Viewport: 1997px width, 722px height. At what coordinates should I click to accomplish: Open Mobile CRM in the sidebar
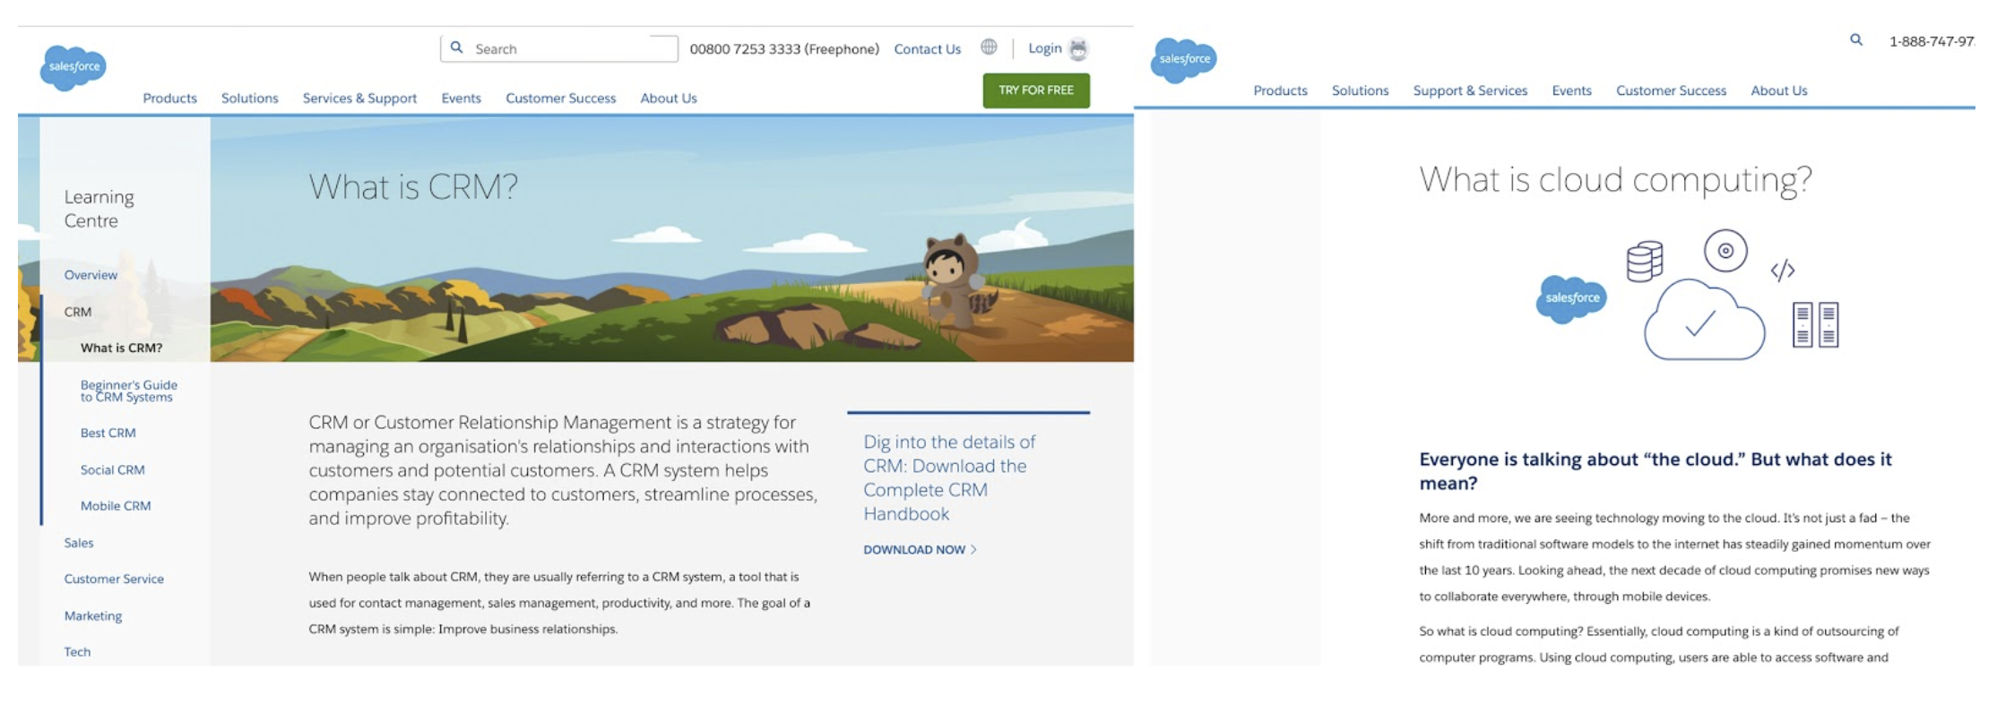[116, 506]
